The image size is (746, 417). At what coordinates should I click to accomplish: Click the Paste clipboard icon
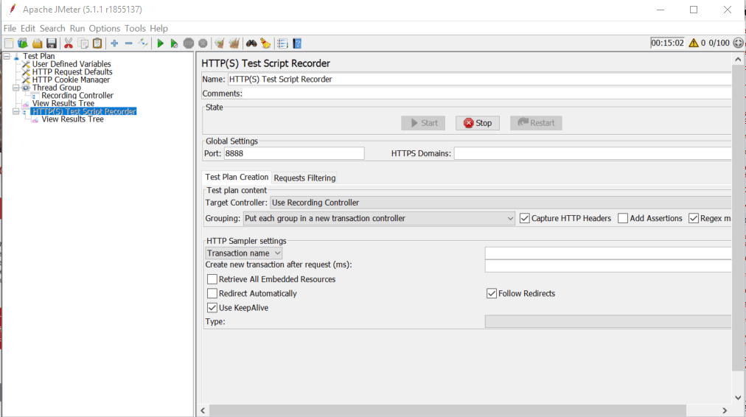point(97,43)
